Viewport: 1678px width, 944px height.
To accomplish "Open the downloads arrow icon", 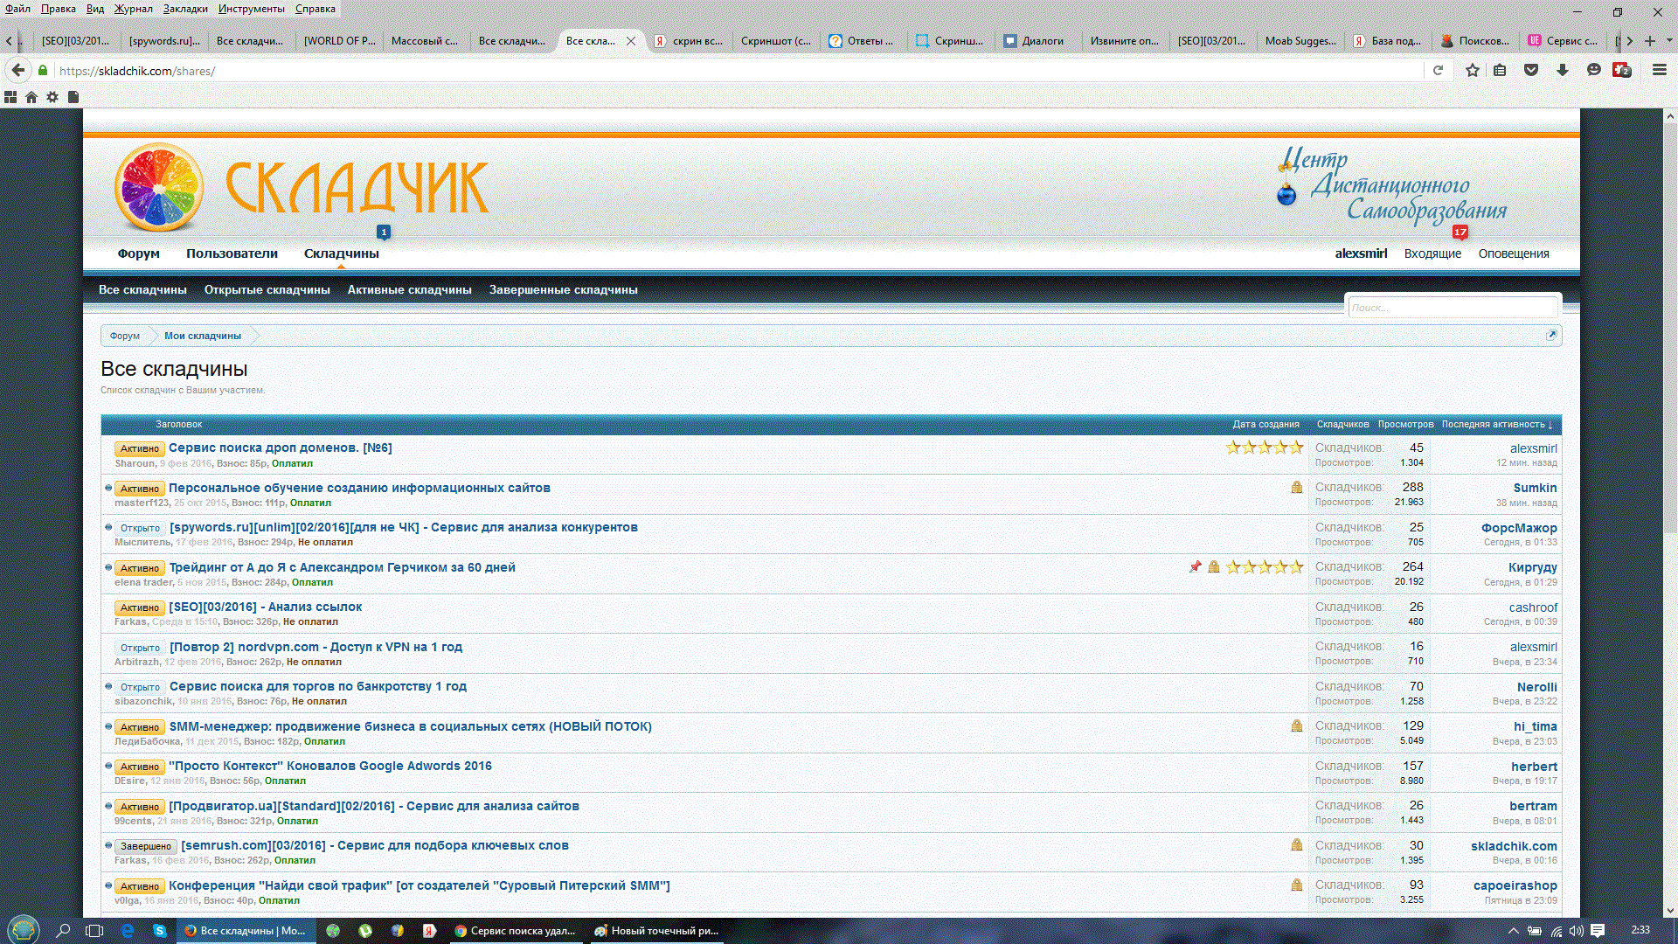I will tap(1563, 71).
